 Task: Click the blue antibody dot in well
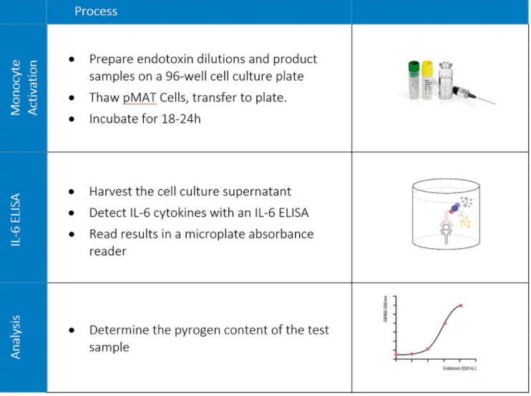tap(455, 207)
